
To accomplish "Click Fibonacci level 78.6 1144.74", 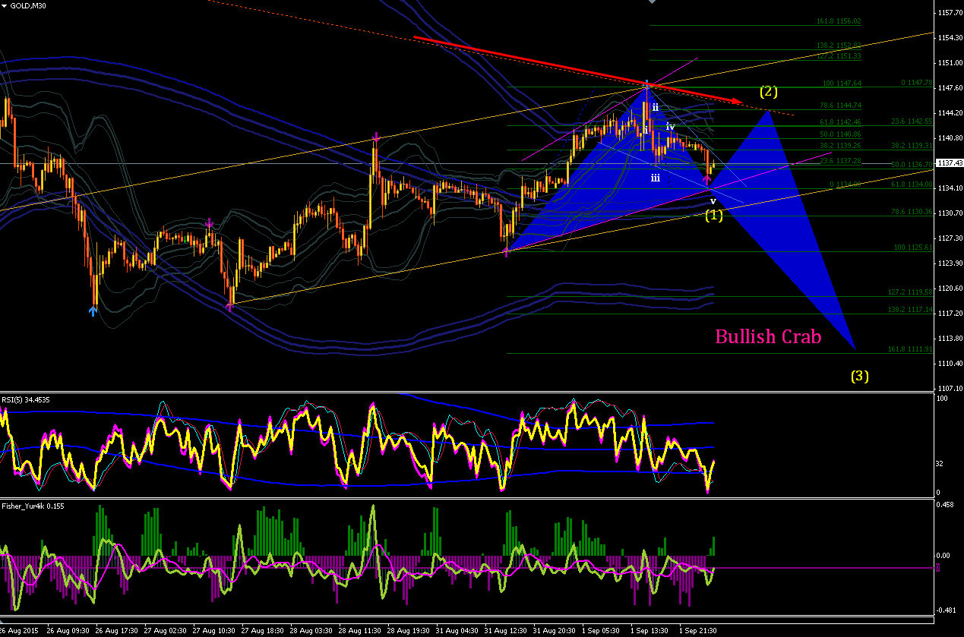I will point(841,106).
